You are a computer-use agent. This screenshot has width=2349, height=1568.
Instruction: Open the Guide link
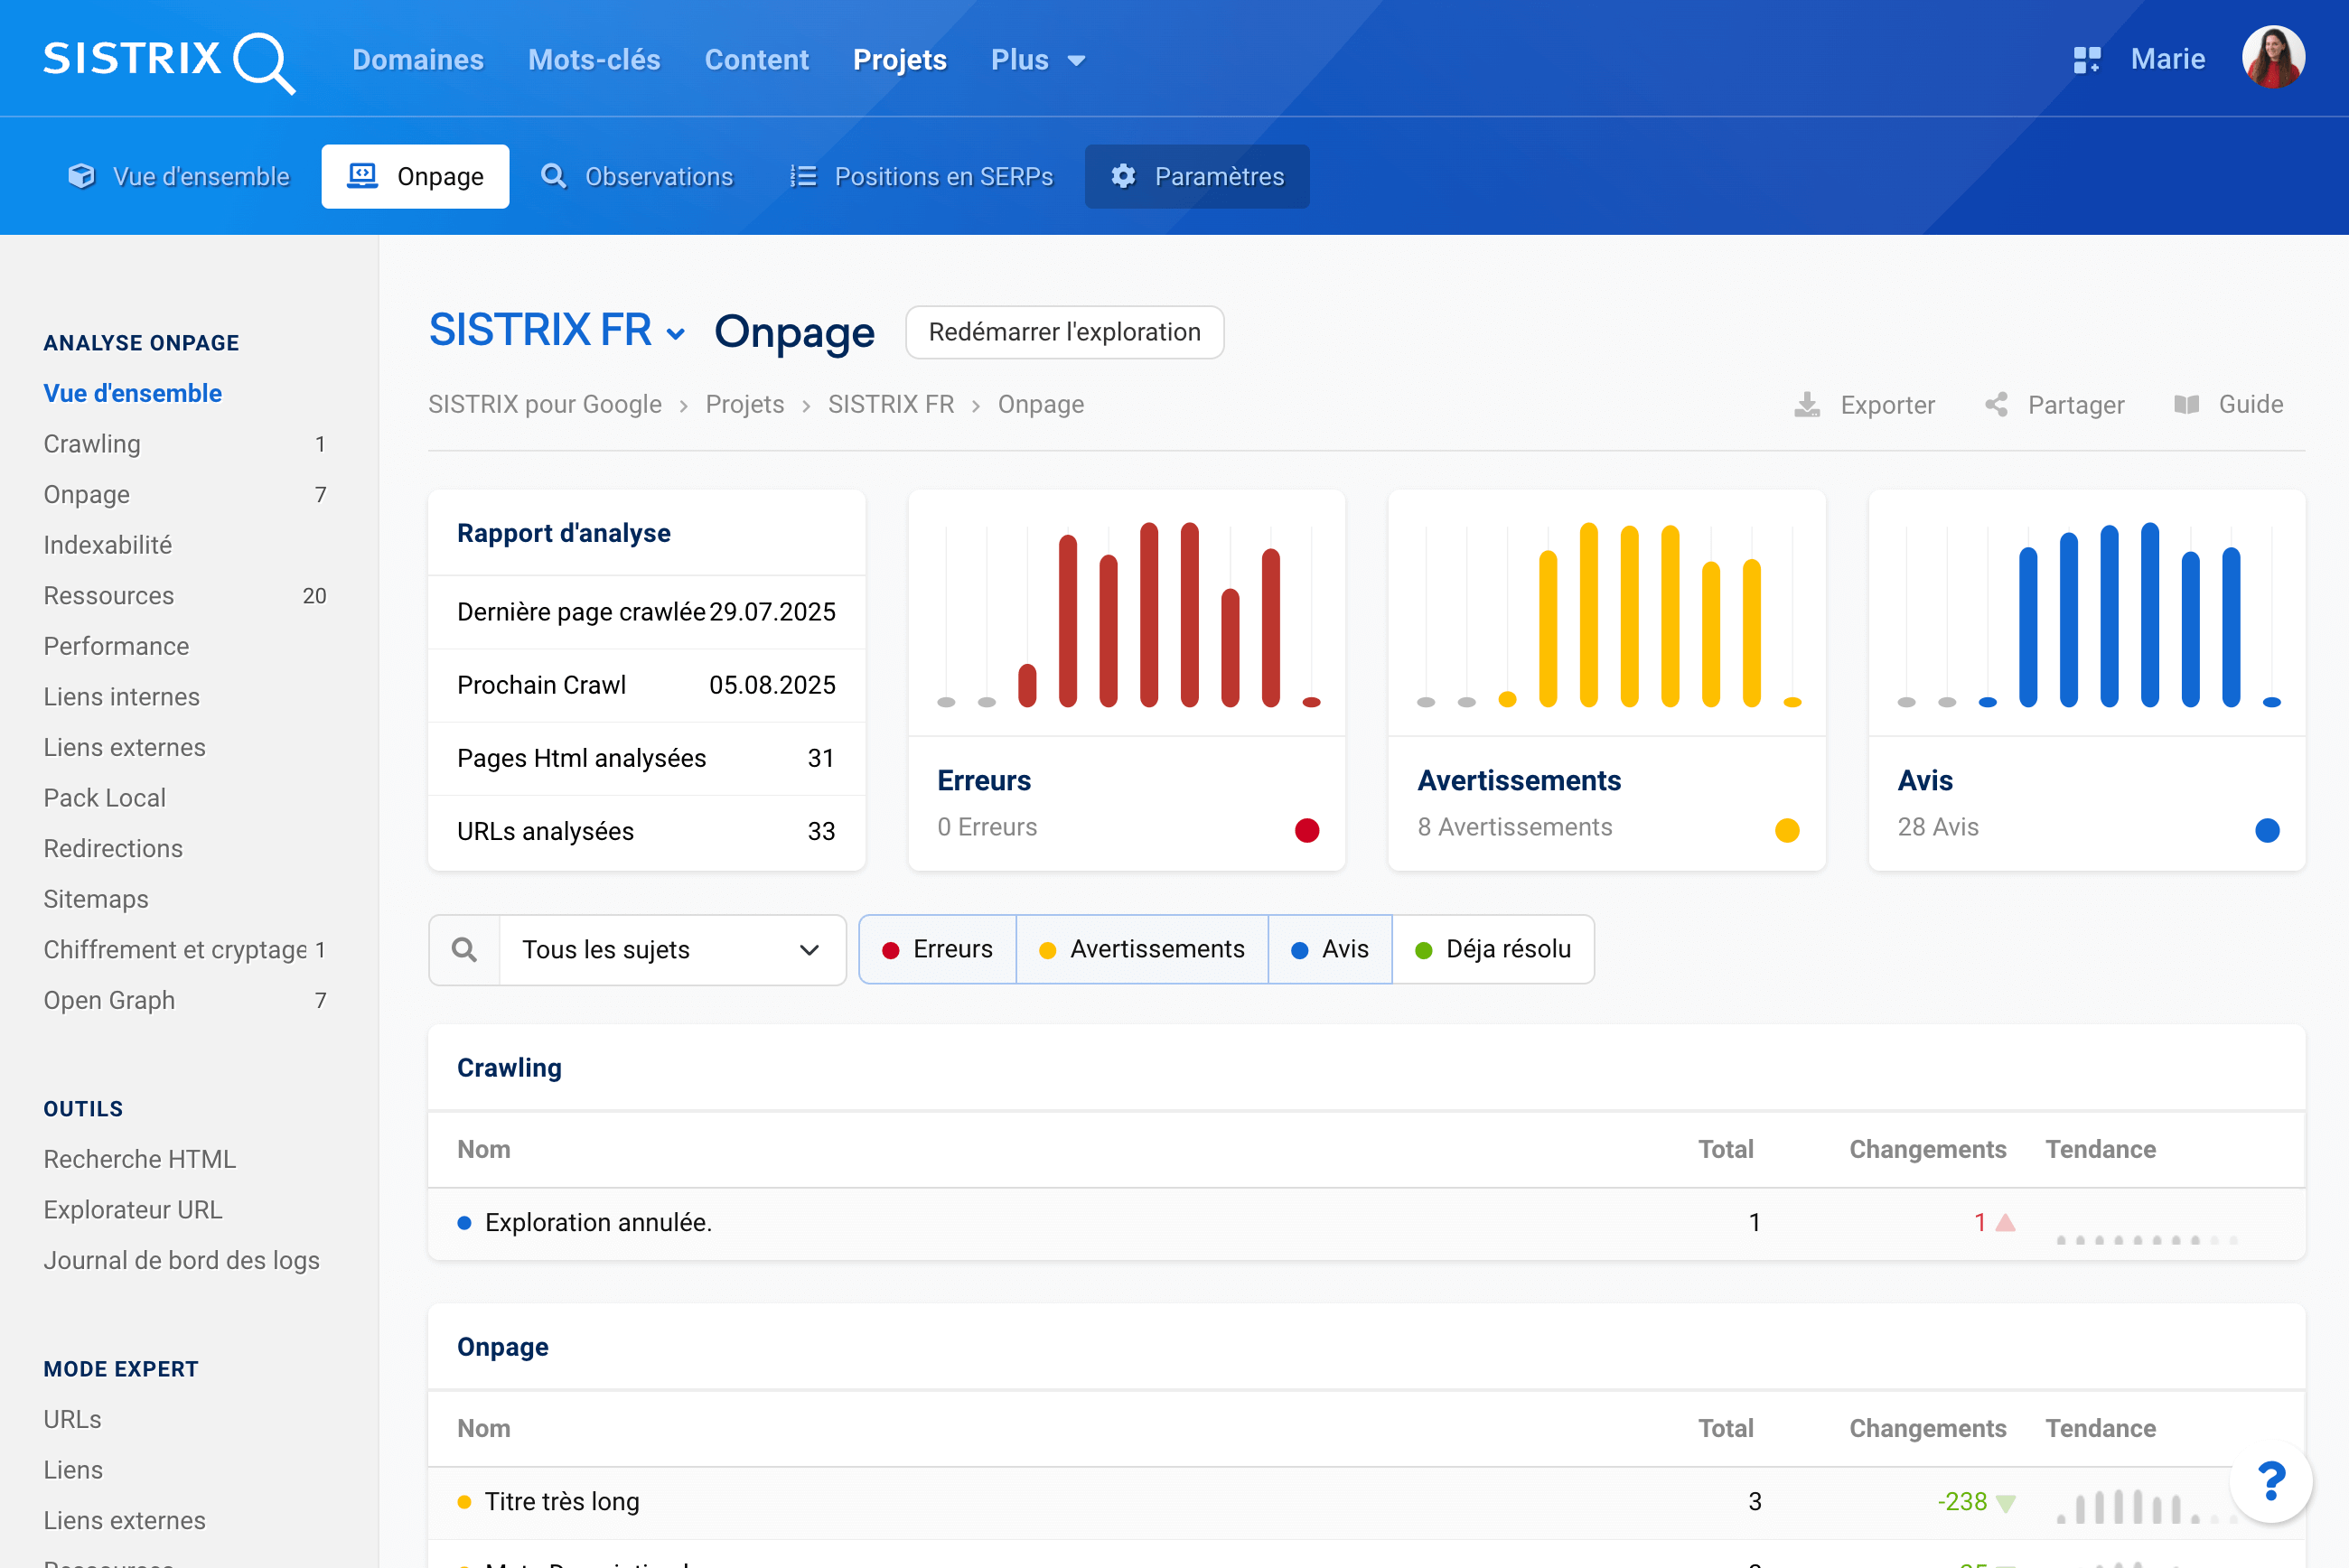(2229, 404)
